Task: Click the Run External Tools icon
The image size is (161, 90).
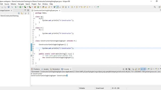Action: [30, 7]
